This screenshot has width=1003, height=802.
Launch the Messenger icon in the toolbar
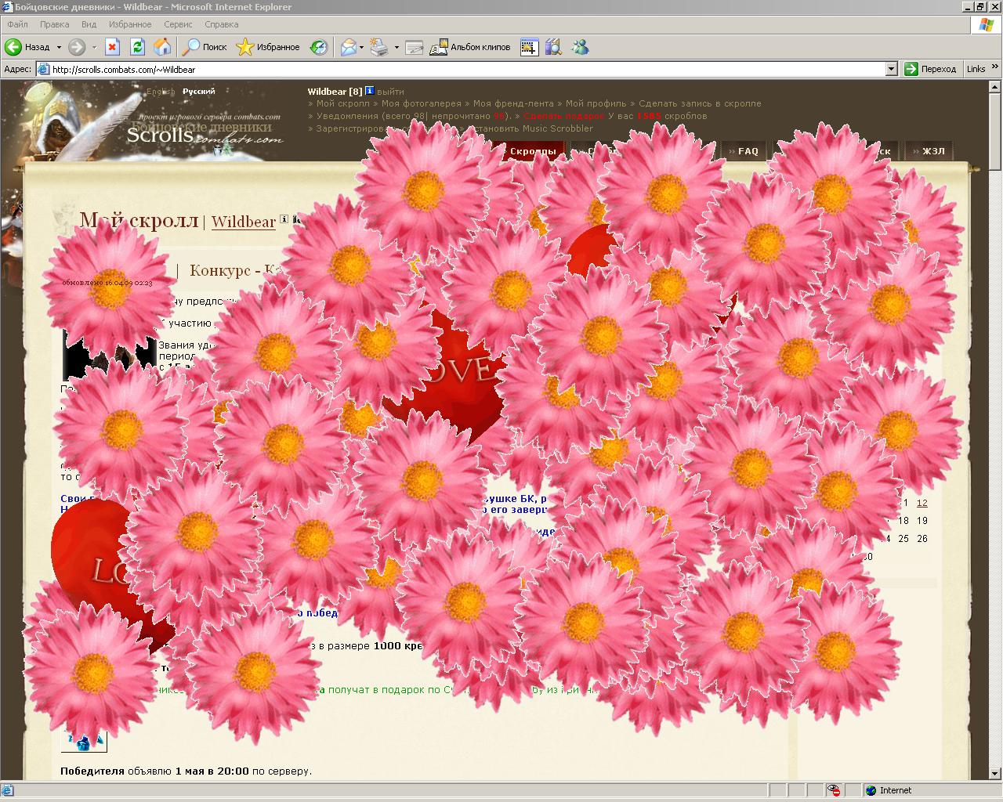(580, 47)
